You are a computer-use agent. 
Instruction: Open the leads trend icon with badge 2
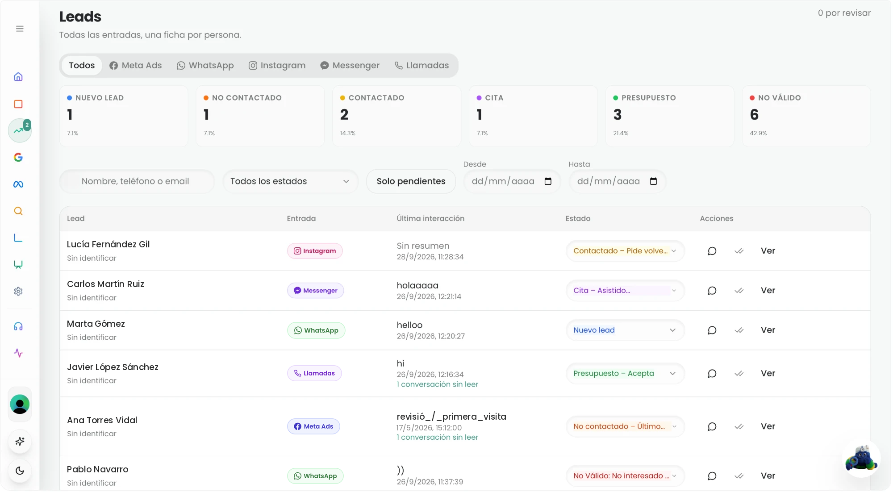pos(20,130)
